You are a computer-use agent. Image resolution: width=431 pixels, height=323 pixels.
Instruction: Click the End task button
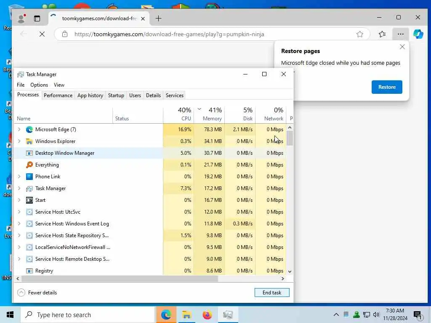(x=272, y=293)
